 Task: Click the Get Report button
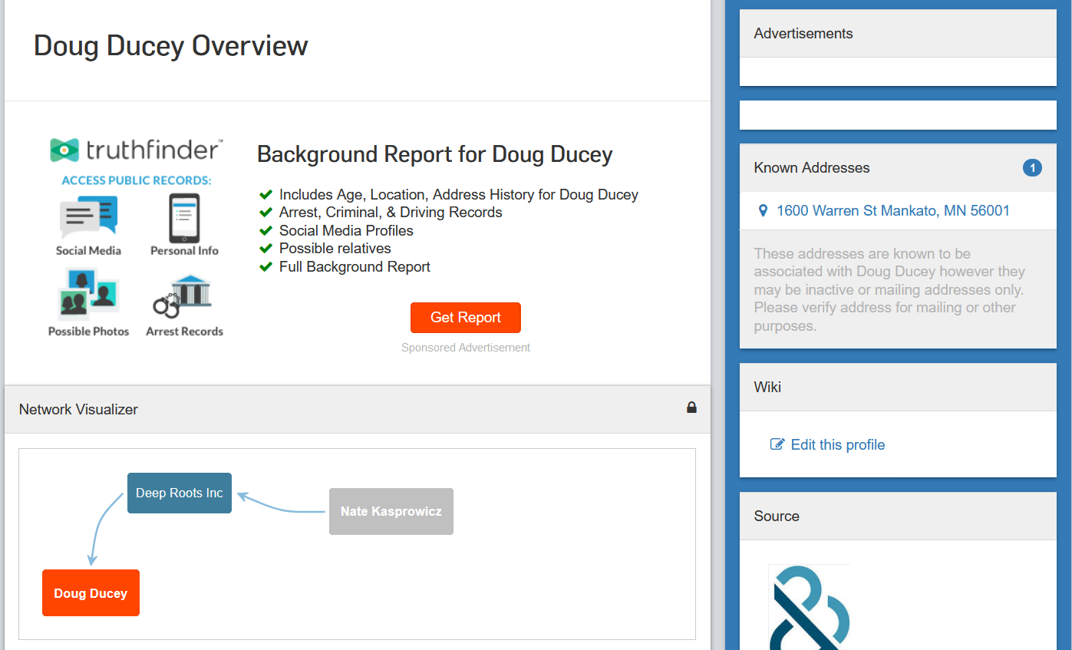tap(466, 318)
